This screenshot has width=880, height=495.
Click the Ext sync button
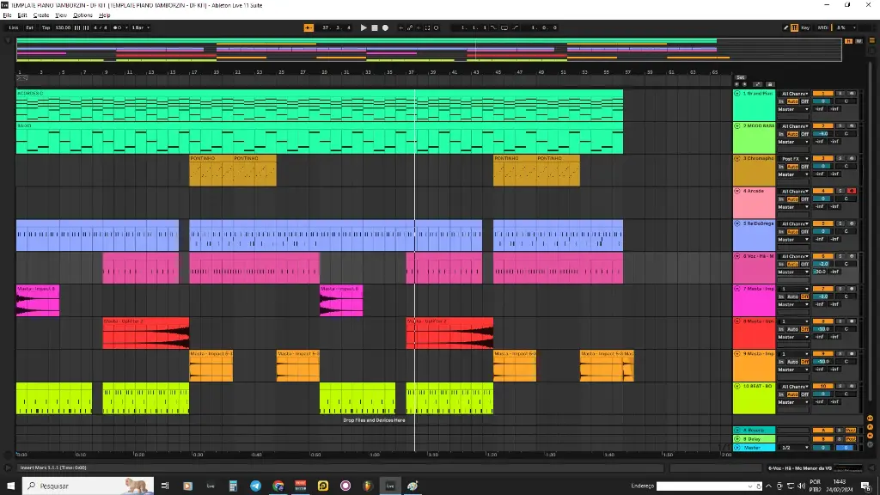[30, 27]
